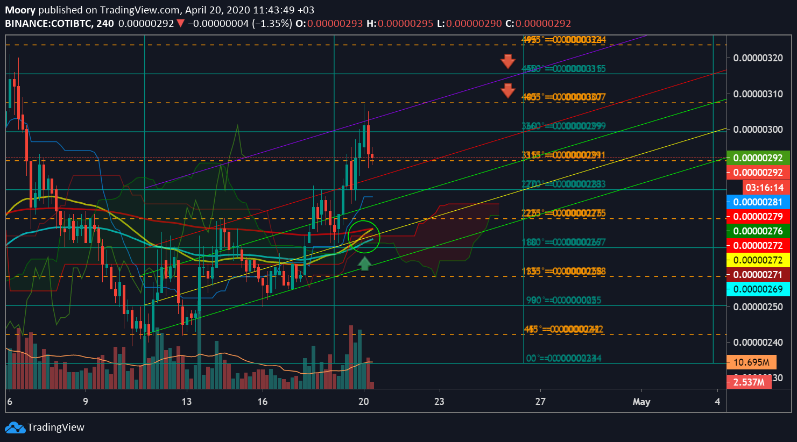Click the close value C:0.00000292

tap(538, 23)
